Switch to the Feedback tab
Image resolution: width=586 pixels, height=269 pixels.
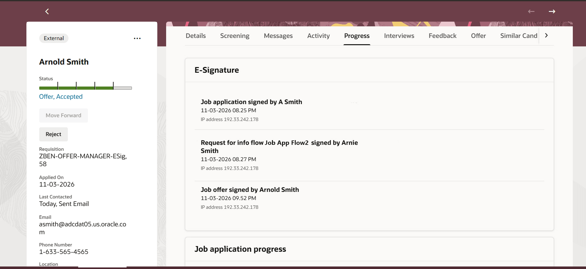pos(442,36)
